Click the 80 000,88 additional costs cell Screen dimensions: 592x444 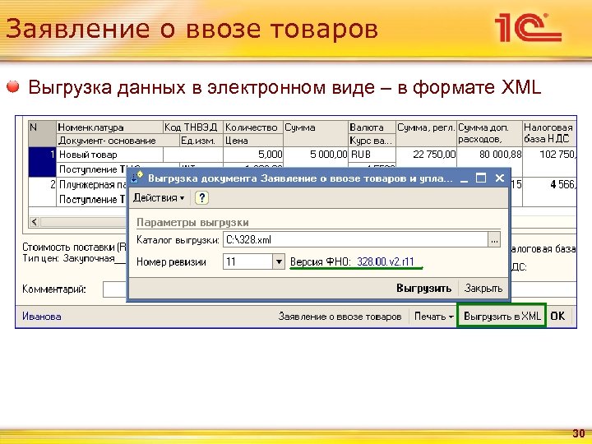coord(490,155)
